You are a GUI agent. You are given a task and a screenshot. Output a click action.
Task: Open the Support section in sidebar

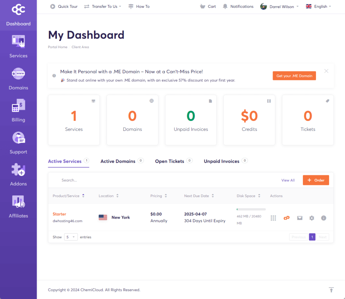(x=18, y=143)
